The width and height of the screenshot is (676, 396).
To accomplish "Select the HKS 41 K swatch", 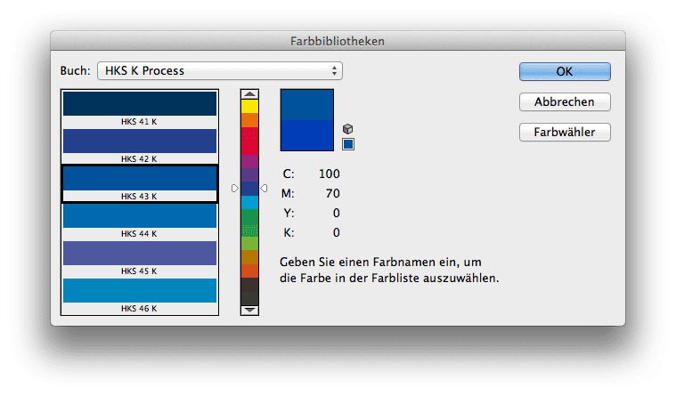I will pos(140,109).
